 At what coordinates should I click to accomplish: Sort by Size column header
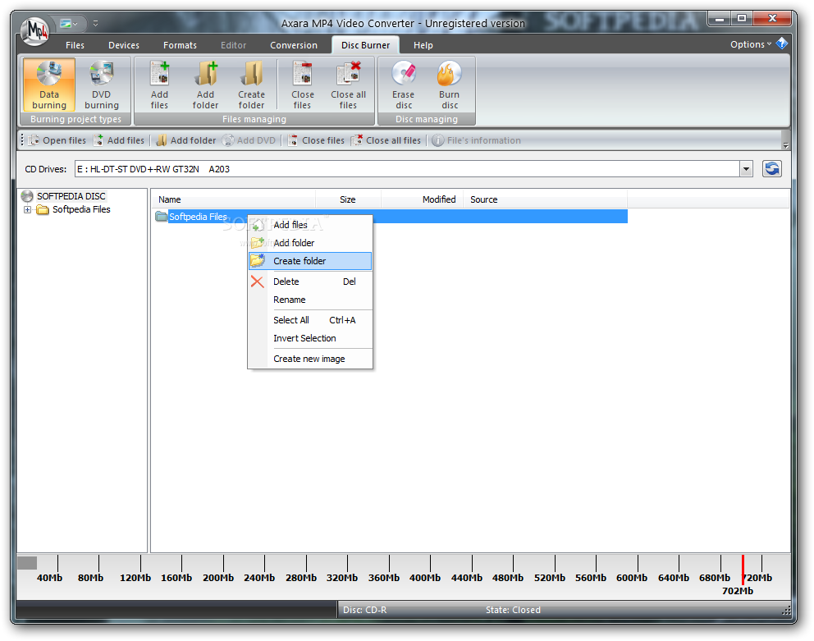(348, 199)
